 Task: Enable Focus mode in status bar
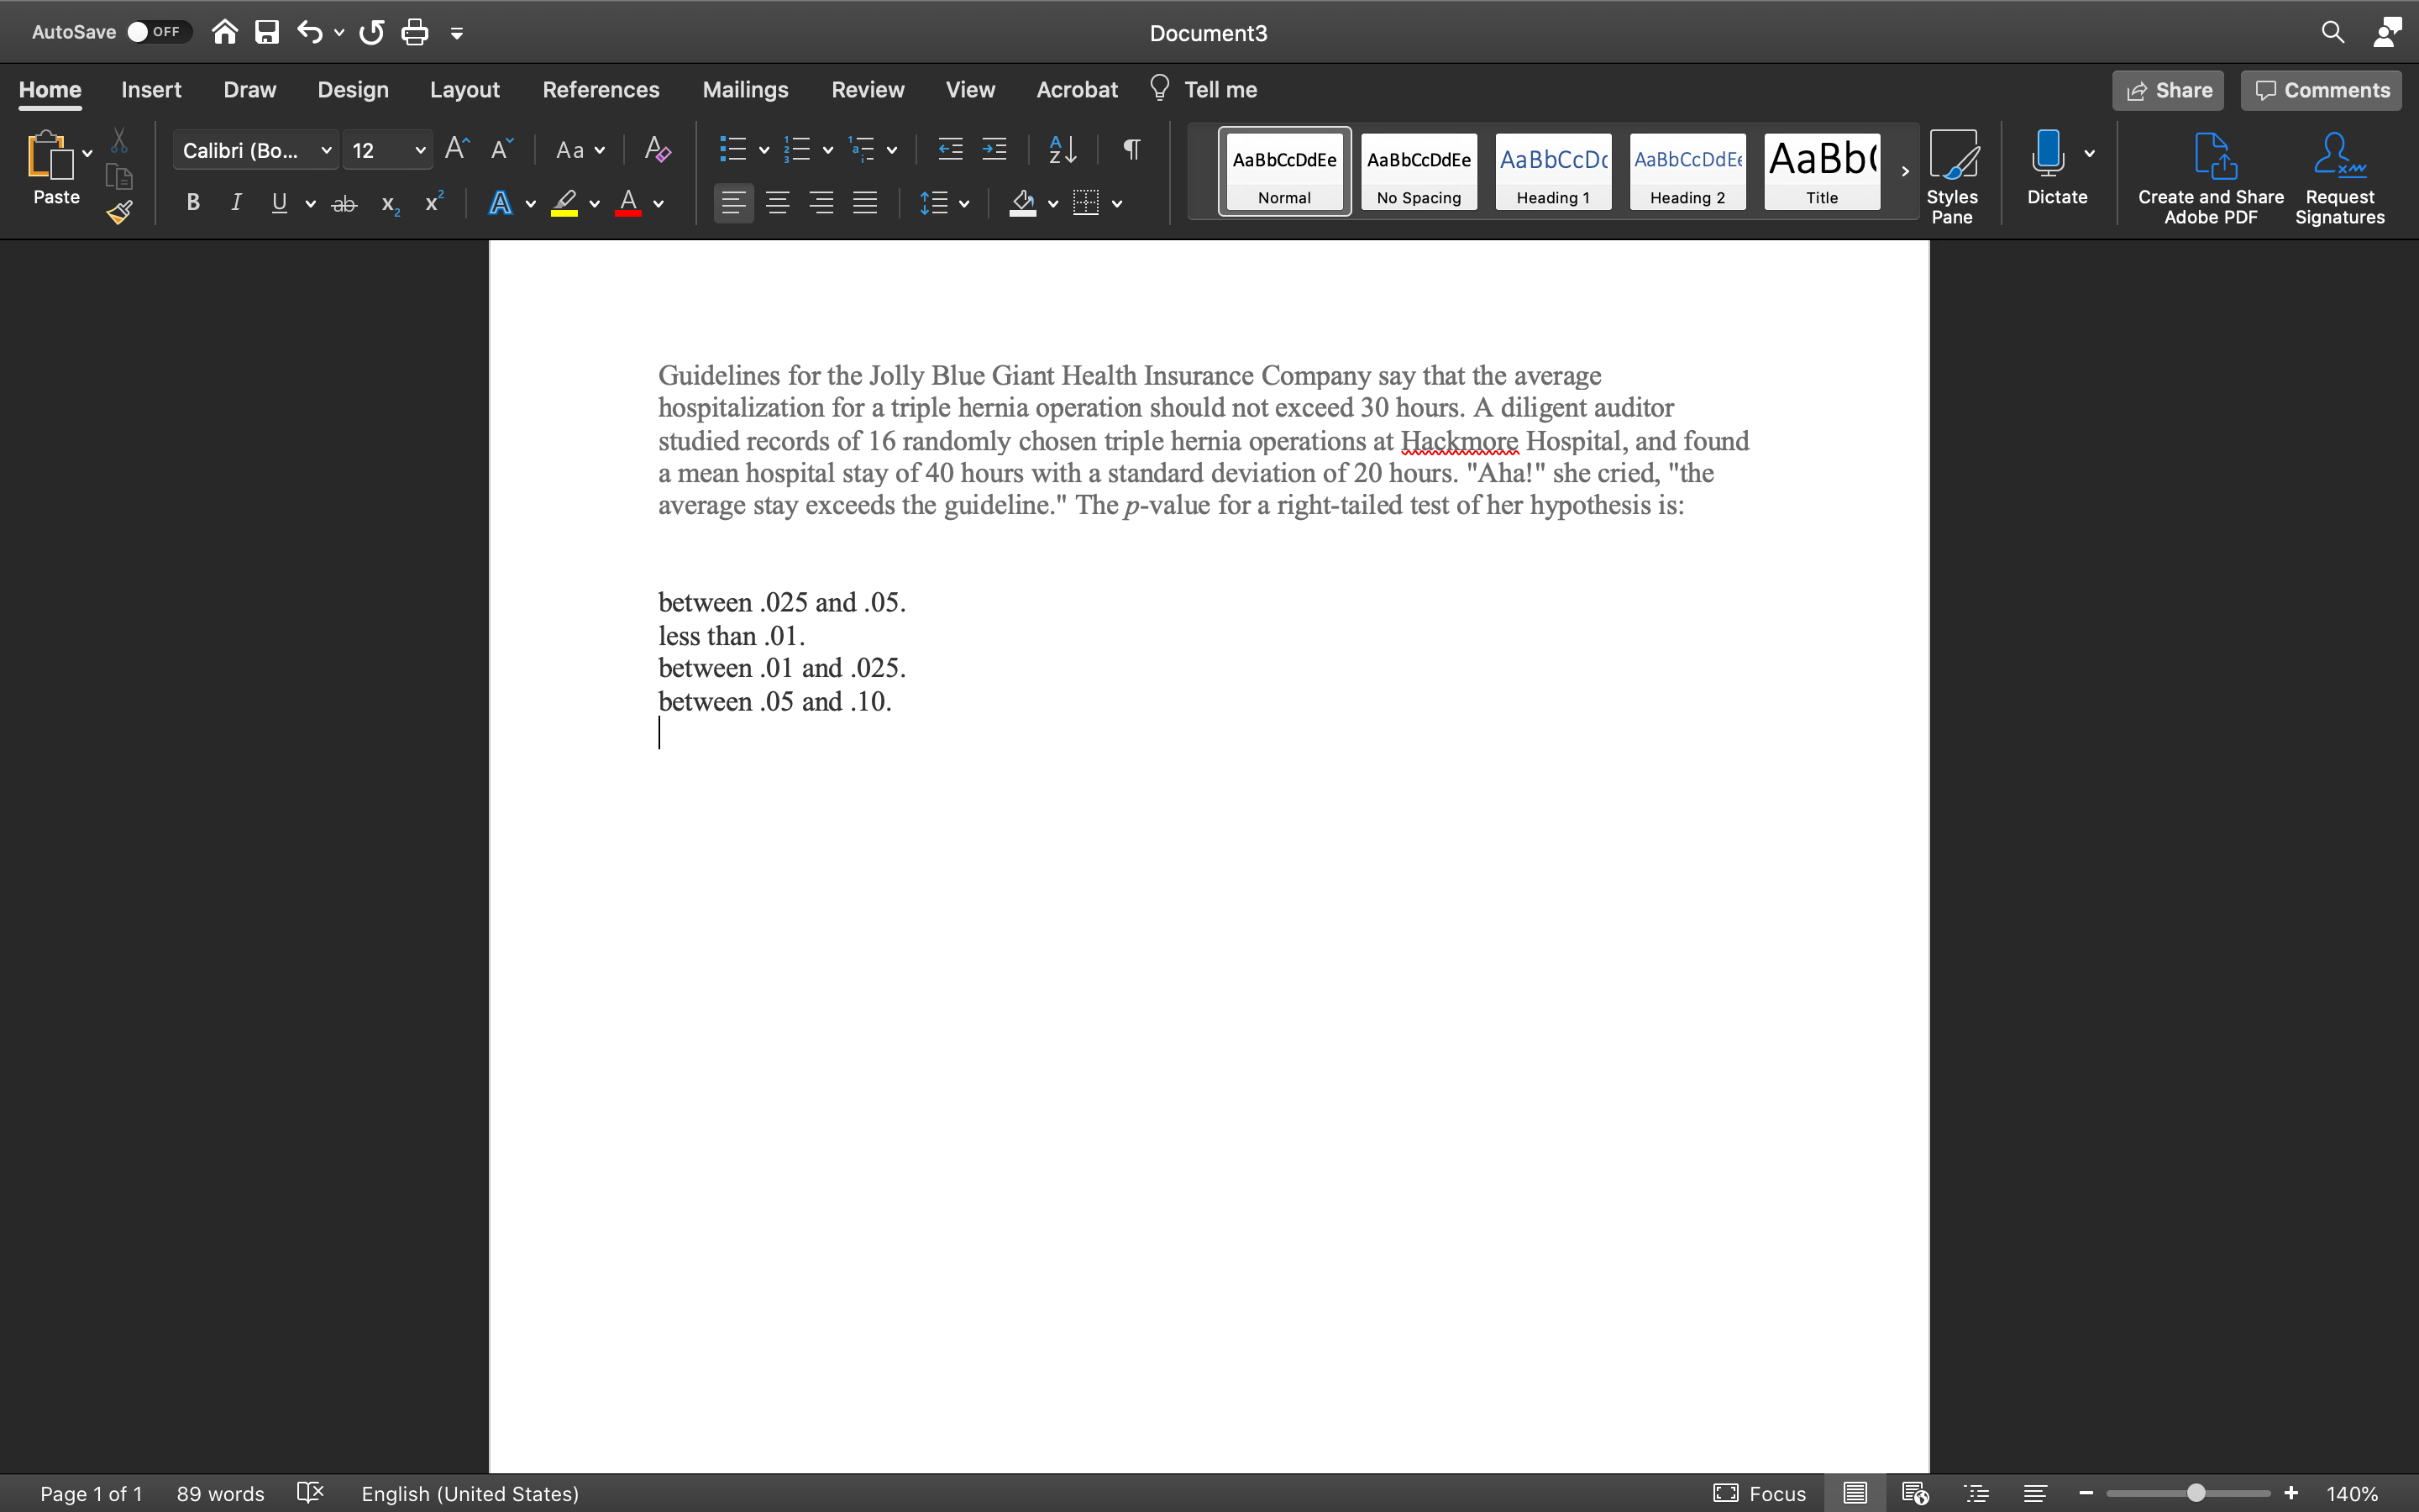[x=1758, y=1493]
